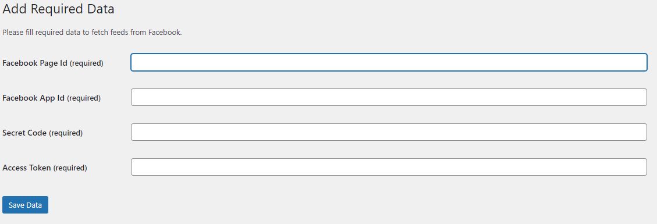Activate the text box for Access Token
The width and height of the screenshot is (657, 224).
click(389, 167)
